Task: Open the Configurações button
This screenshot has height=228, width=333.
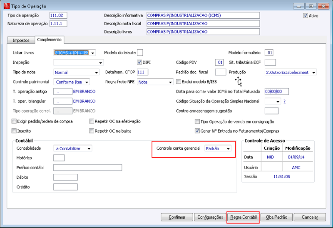Action: pos(210,217)
